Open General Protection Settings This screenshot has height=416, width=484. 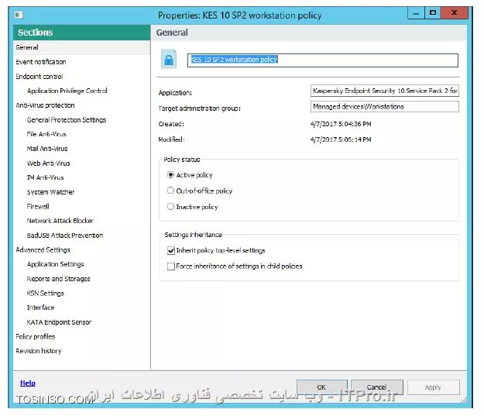[67, 120]
